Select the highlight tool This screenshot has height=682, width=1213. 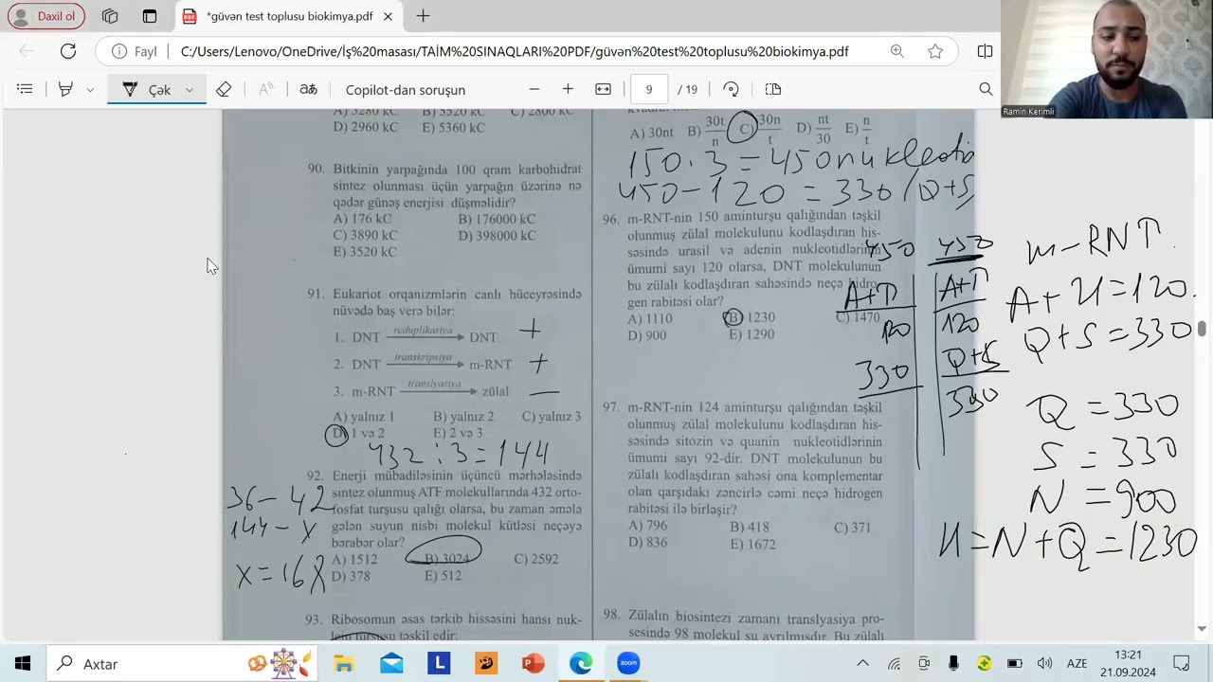click(x=65, y=89)
